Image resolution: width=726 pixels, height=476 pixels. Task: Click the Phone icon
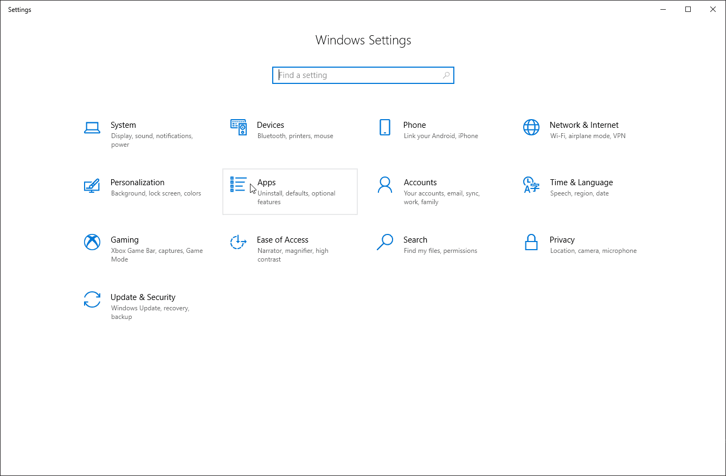(x=385, y=127)
